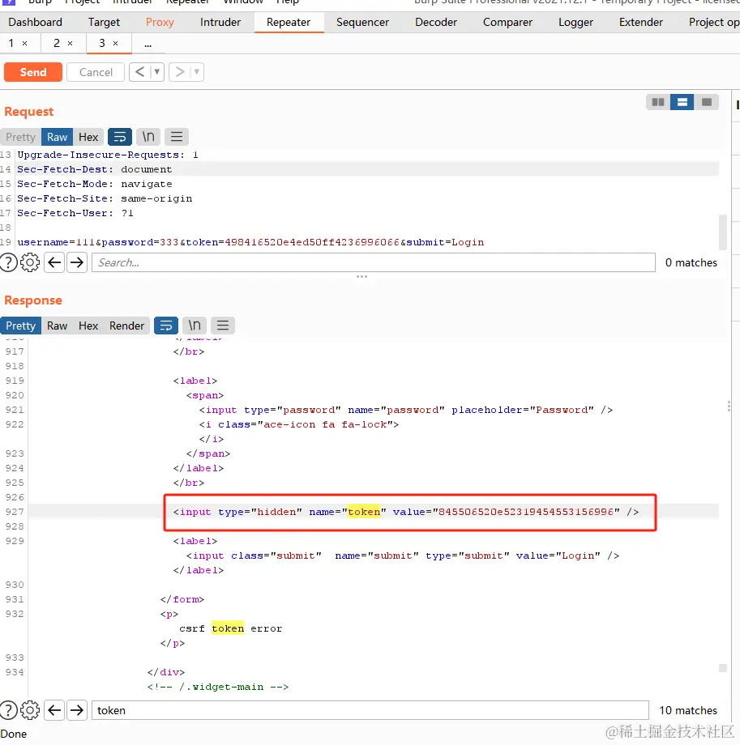Switch Request view to Hex

[88, 138]
